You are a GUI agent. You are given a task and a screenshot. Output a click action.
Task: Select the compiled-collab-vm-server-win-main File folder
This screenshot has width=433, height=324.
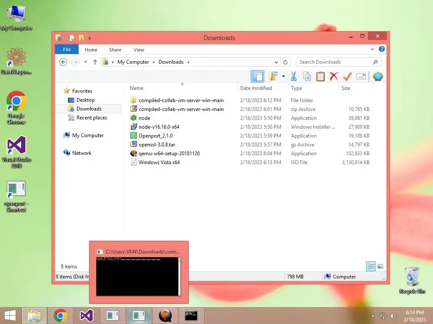pos(249,100)
